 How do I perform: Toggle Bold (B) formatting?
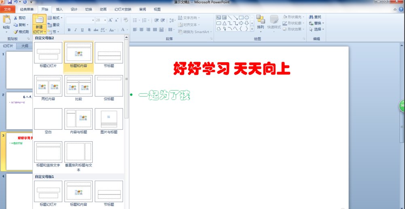[x=69, y=30]
